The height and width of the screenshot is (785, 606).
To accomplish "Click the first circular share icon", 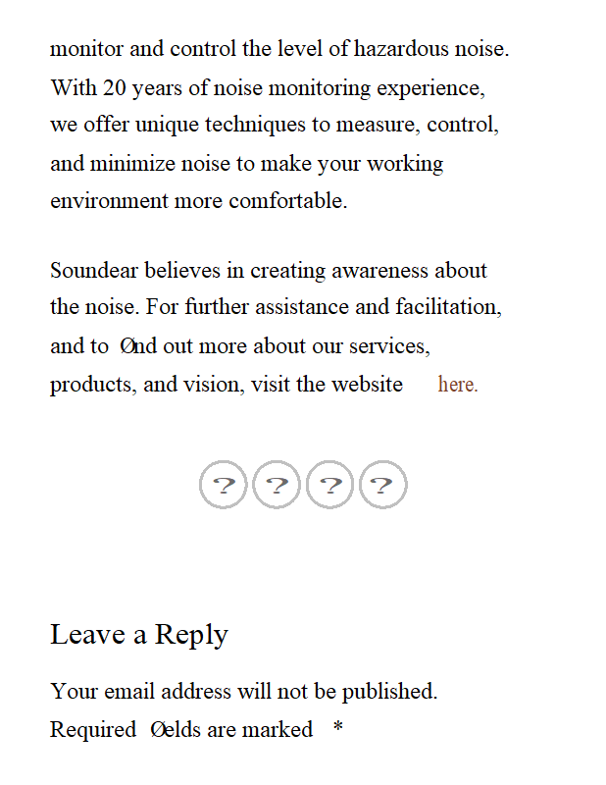I will pos(224,485).
